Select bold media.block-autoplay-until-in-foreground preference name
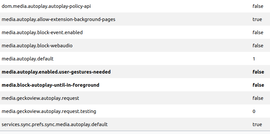Screen dimensions: 270x134 pyautogui.click(x=51, y=85)
